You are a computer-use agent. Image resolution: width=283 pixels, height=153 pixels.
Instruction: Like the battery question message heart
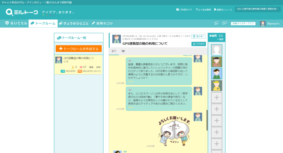click(130, 61)
